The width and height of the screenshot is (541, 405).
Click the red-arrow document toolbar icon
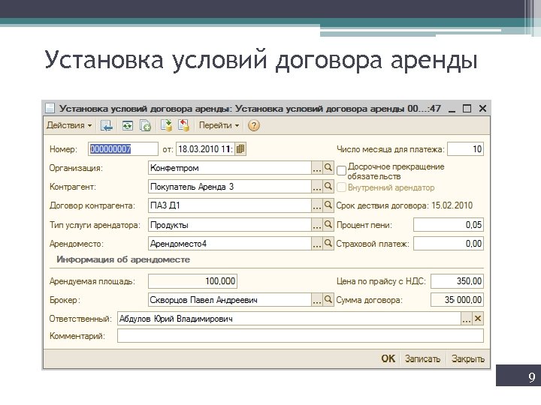coord(183,125)
